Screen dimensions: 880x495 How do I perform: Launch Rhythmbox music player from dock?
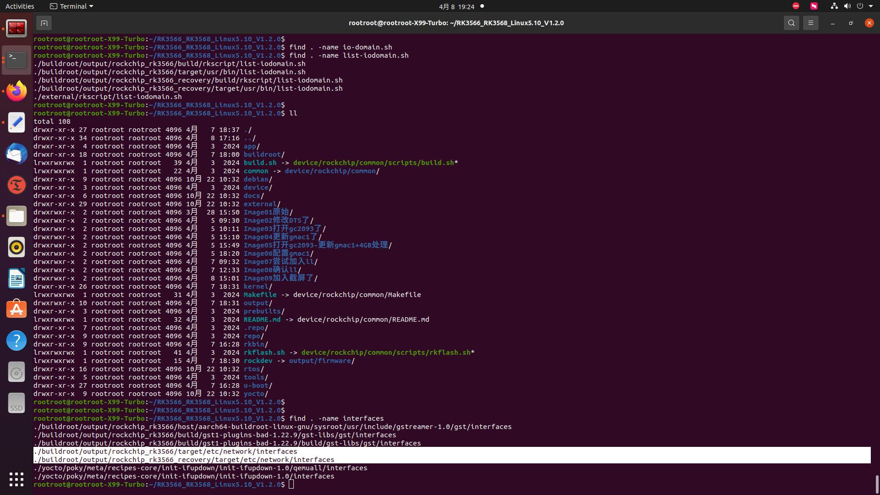coord(16,247)
